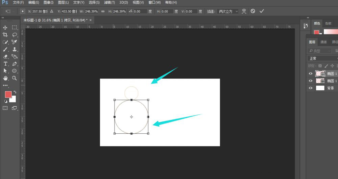
Task: Select the Ellipse shape tool
Action: coord(15,71)
